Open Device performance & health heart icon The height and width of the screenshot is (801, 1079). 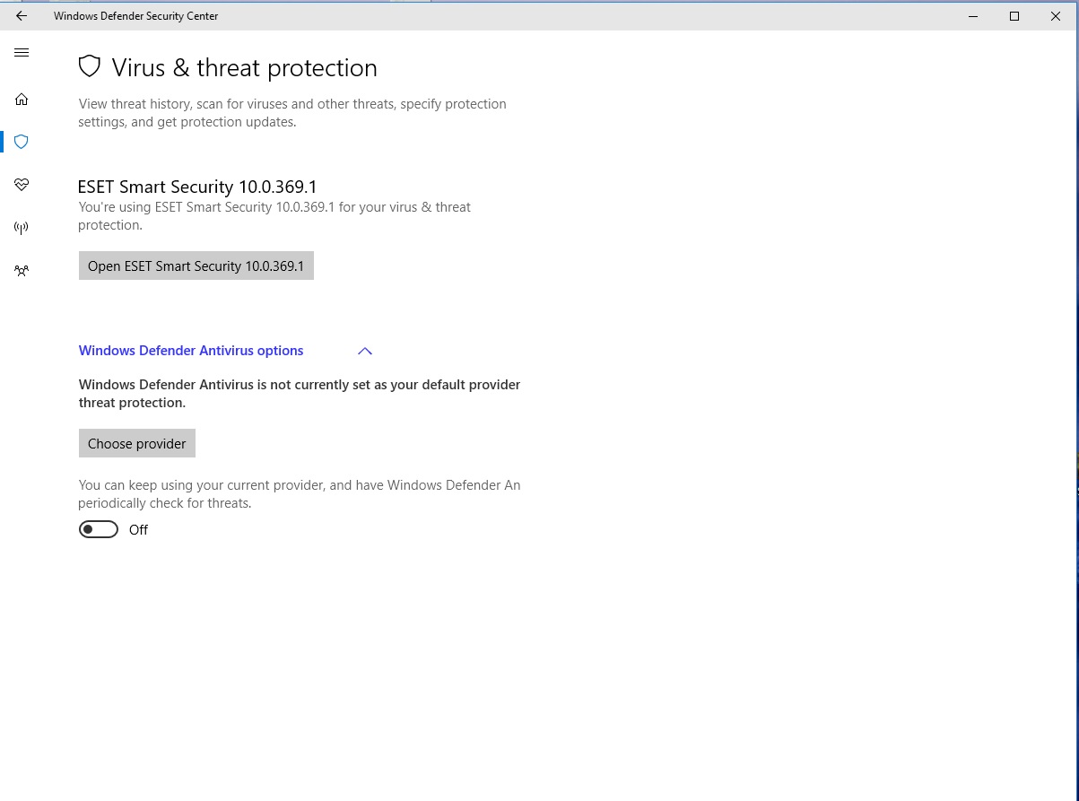click(x=22, y=185)
